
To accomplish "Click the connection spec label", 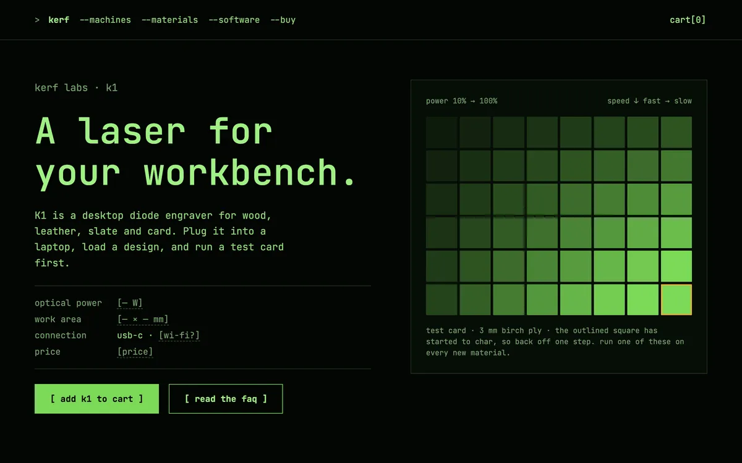I will (61, 335).
